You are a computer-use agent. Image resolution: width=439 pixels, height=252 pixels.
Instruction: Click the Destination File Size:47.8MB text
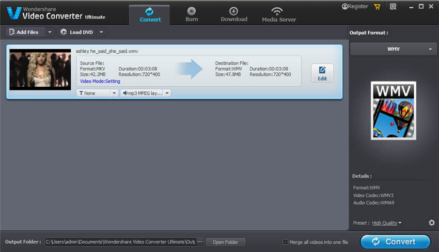(228, 74)
